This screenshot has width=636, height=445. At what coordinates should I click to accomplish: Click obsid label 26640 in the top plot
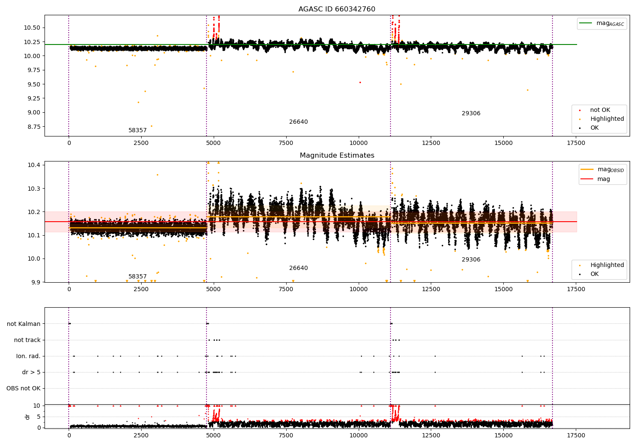pyautogui.click(x=298, y=122)
